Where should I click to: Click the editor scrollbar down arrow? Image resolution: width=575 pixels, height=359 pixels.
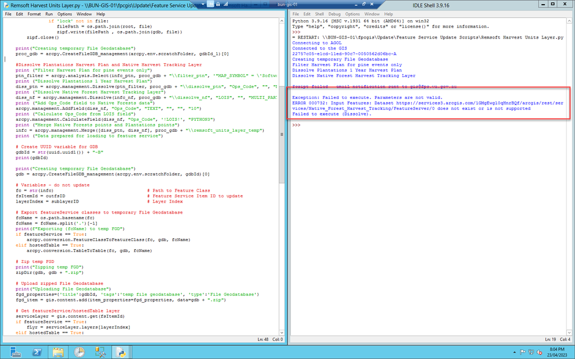point(282,333)
